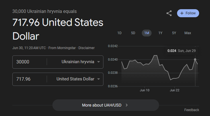The image size is (210, 116).
Task: Click the "717.96 United States Dollar" heading
Action: pyautogui.click(x=58, y=29)
